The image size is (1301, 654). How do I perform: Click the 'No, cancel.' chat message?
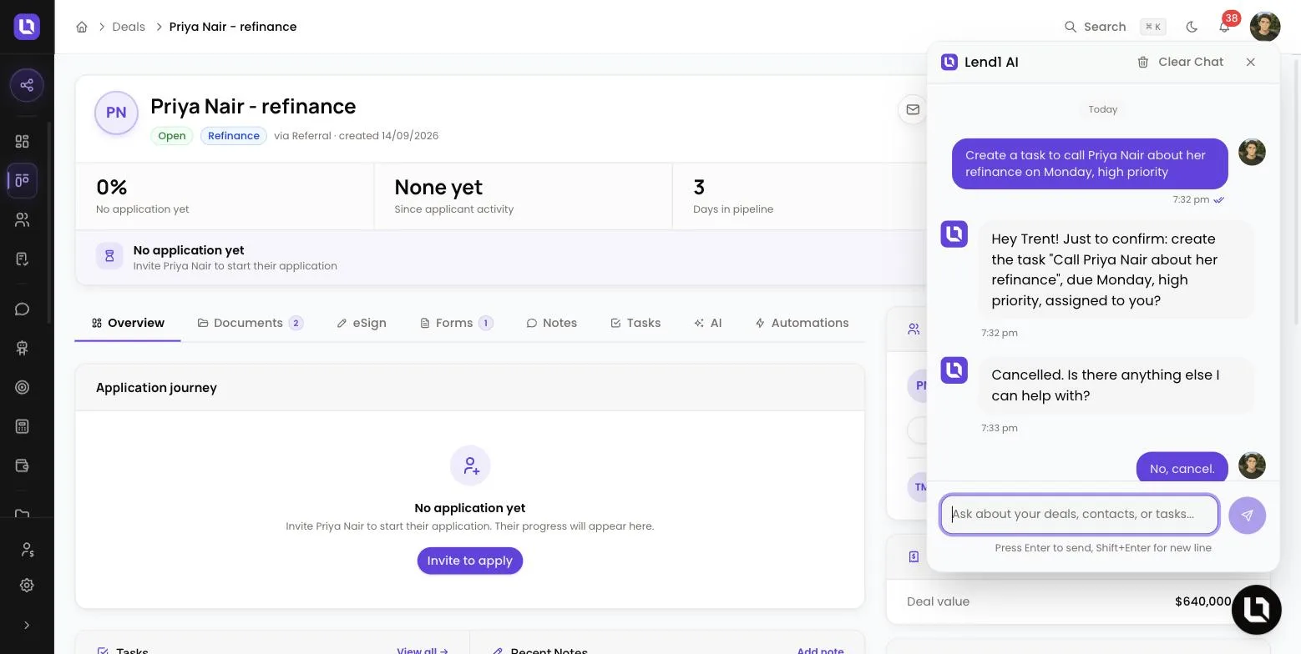coord(1182,468)
